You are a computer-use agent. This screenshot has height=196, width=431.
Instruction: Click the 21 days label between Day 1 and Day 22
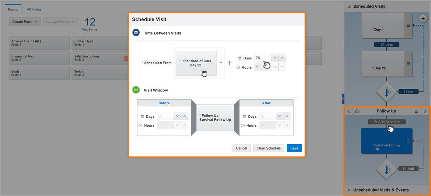pyautogui.click(x=387, y=45)
